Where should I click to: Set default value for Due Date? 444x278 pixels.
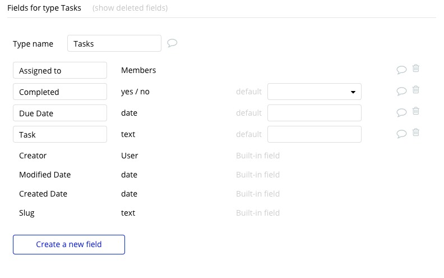314,113
